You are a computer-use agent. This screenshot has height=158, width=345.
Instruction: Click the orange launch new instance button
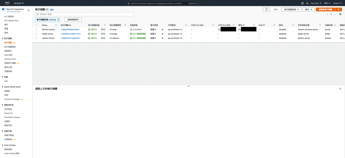click(x=325, y=9)
